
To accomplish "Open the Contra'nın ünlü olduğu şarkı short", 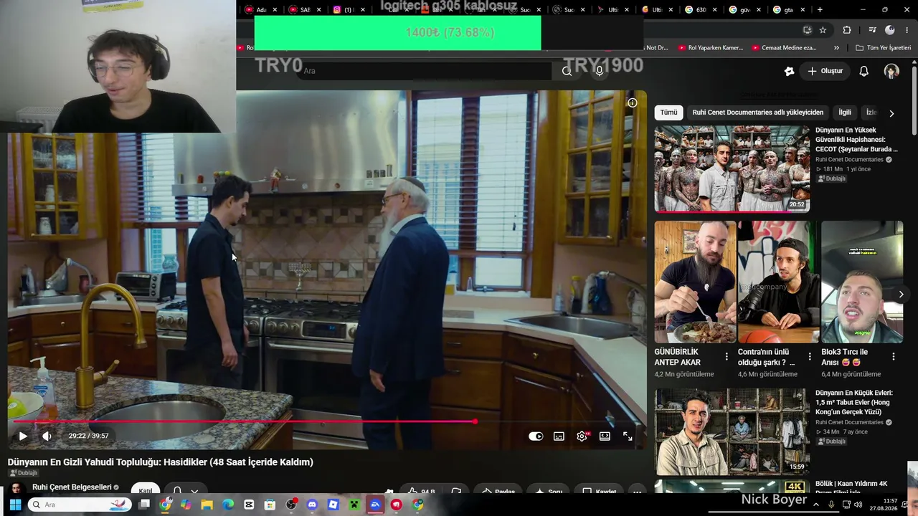I will click(779, 282).
